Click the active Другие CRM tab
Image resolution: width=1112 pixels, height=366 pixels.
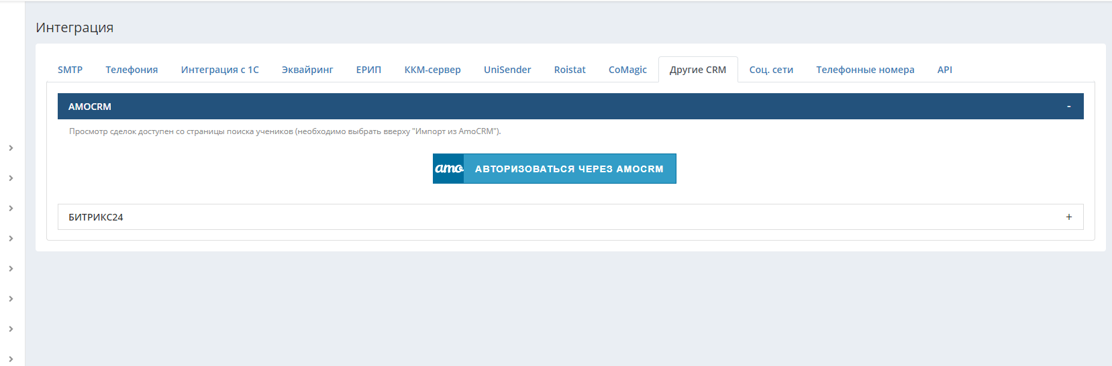point(698,70)
